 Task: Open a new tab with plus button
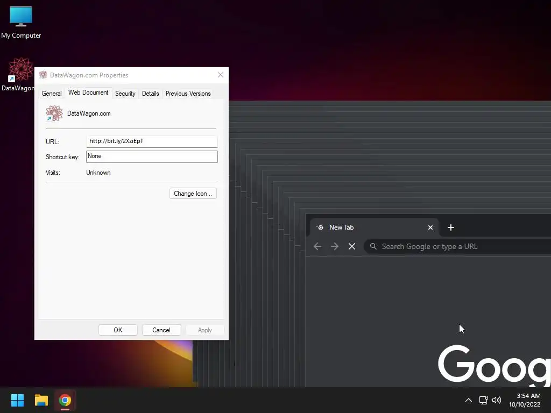click(451, 227)
